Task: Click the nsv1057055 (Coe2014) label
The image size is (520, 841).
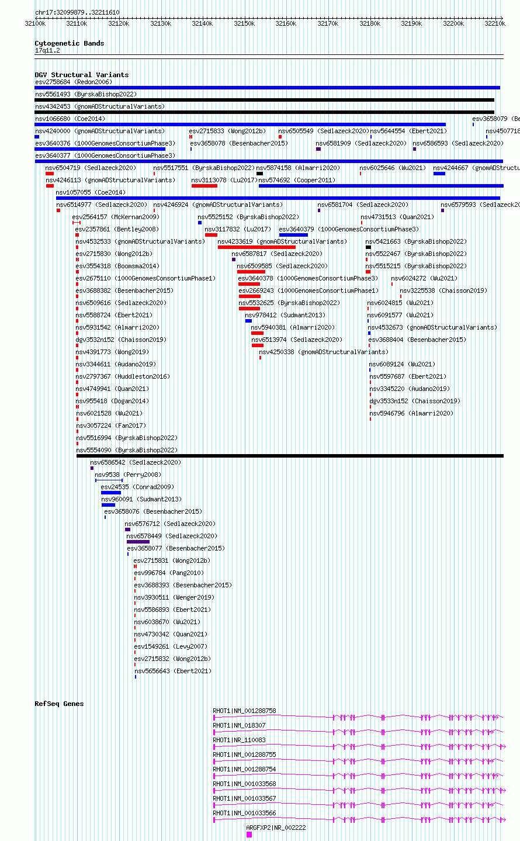Action: 91,192
